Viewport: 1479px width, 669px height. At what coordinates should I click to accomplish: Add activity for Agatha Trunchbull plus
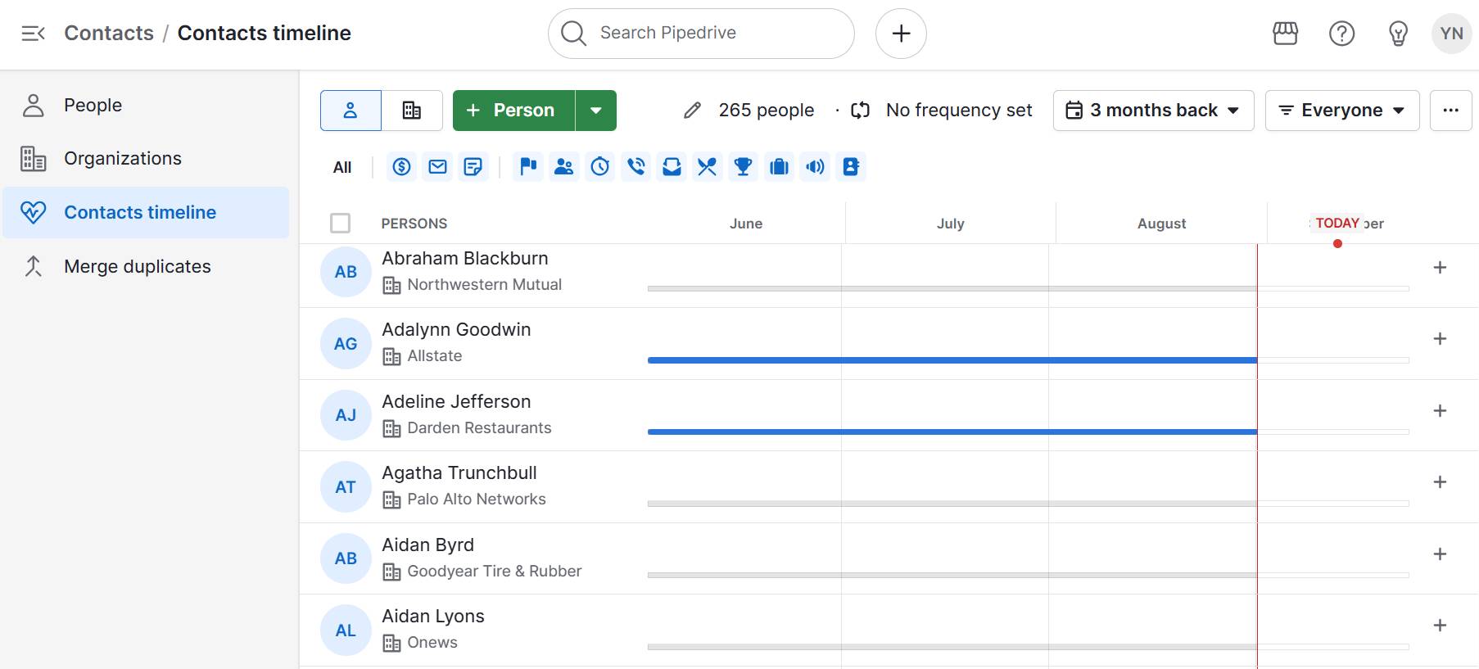[1440, 481]
